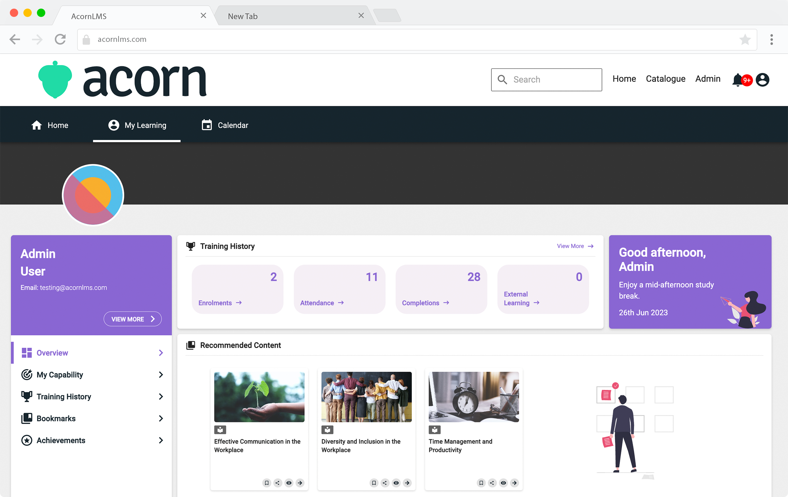Image resolution: width=788 pixels, height=497 pixels.
Task: Share the Diversity and Inclusion course
Action: (385, 483)
